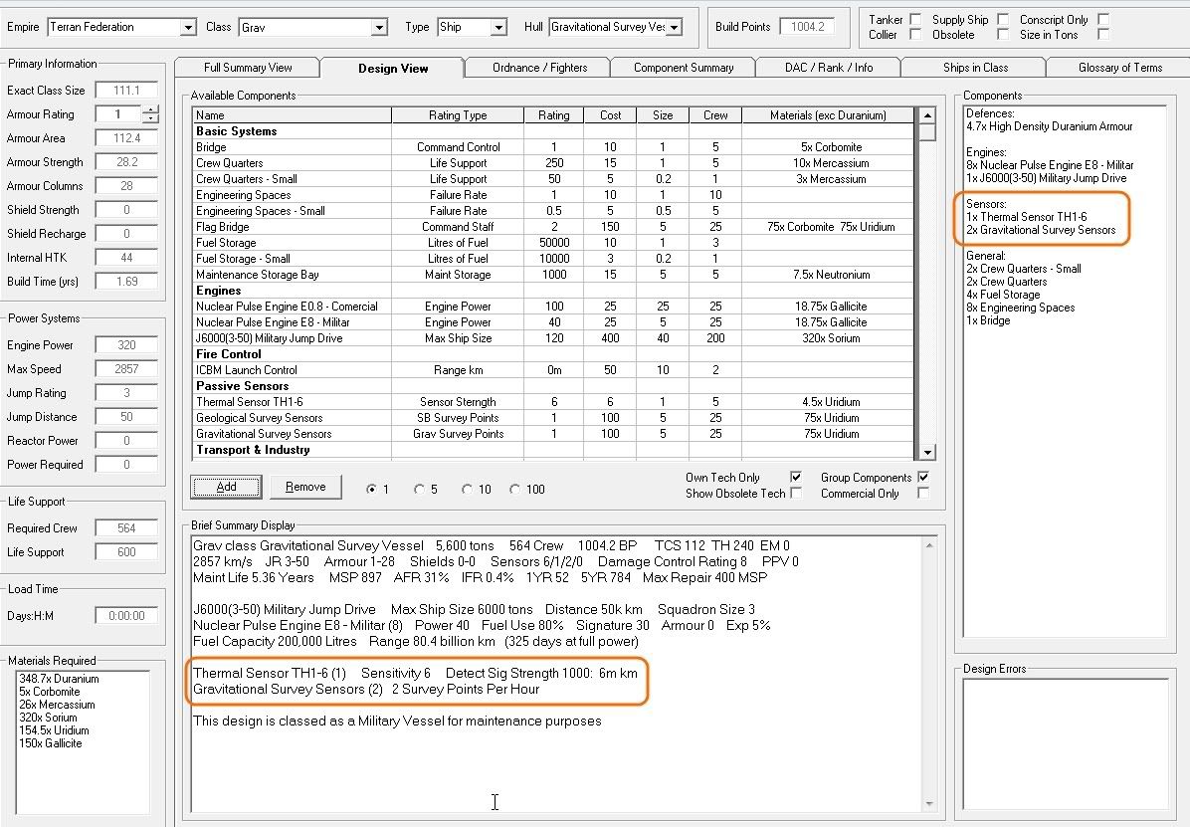Select 1x Thermal Sensor TH1-6 in Components list
The height and width of the screenshot is (827, 1190).
click(x=1026, y=217)
